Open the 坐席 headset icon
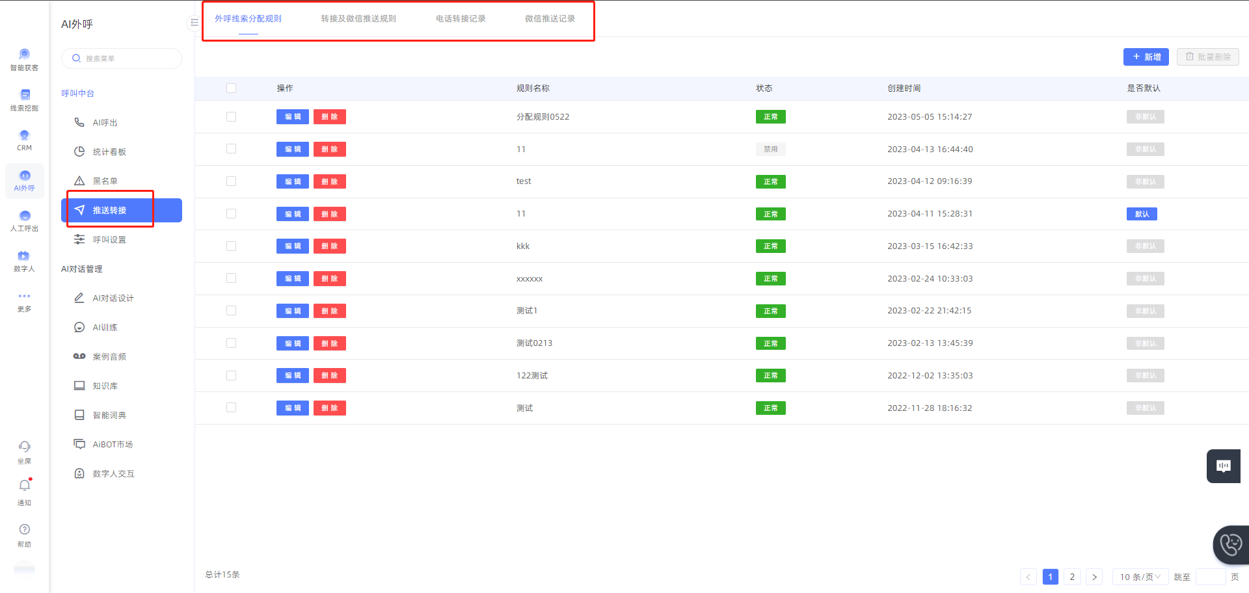Image resolution: width=1249 pixels, height=593 pixels. pyautogui.click(x=24, y=447)
